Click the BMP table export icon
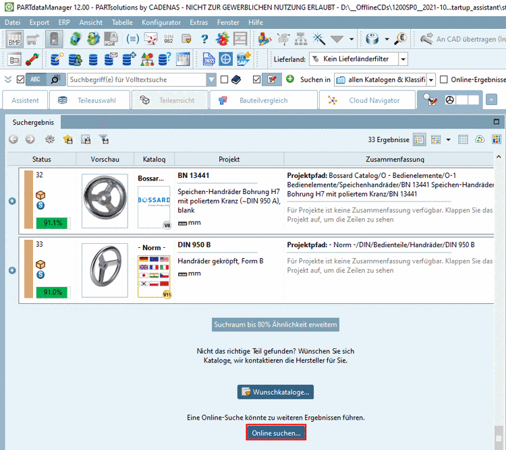Viewport: 506px width, 450px height. click(x=15, y=39)
